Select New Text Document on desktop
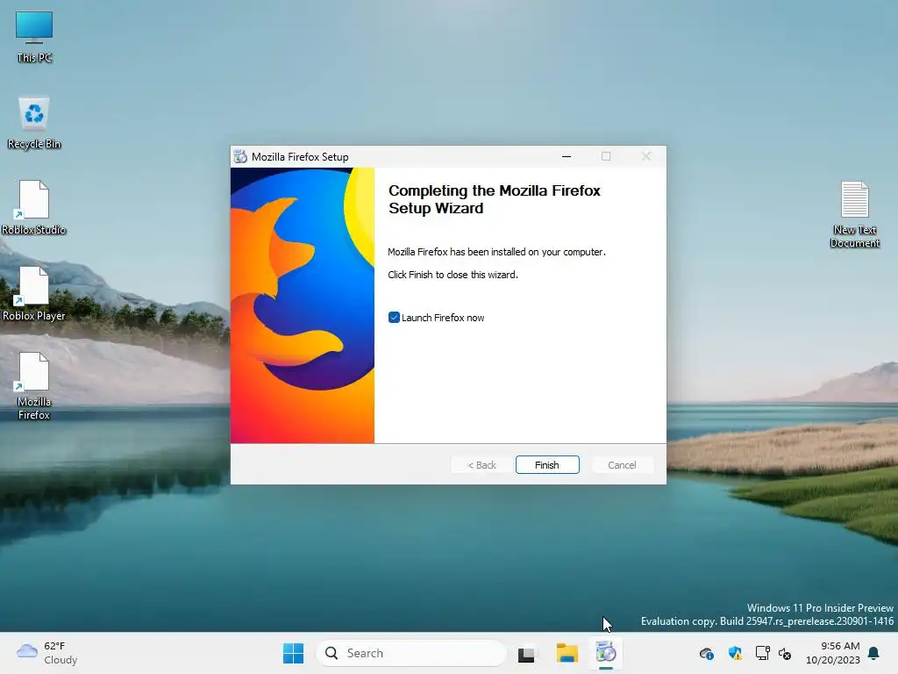898x674 pixels. click(x=855, y=214)
